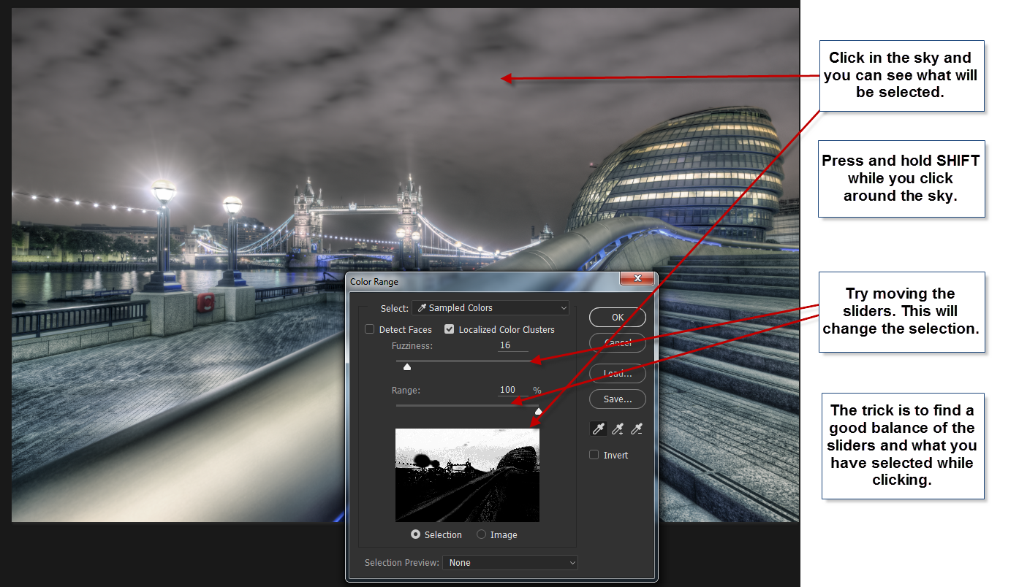Click the selection preview thumbnail
This screenshot has width=1019, height=587.
point(467,475)
